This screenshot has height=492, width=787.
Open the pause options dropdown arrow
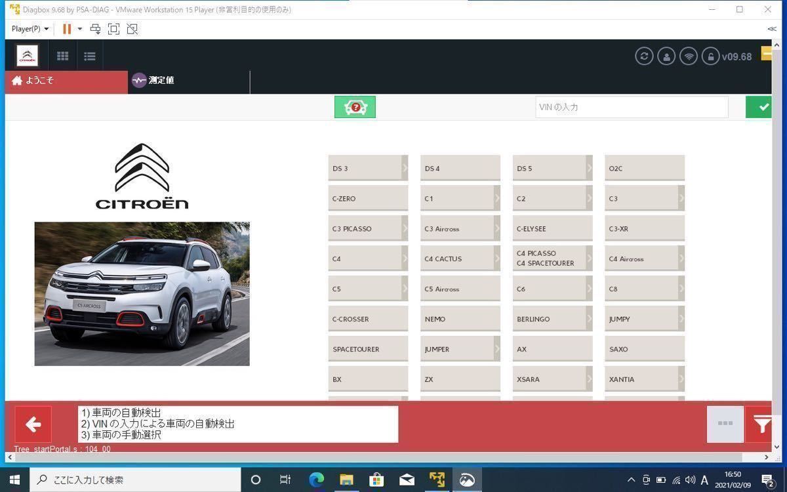(80, 29)
